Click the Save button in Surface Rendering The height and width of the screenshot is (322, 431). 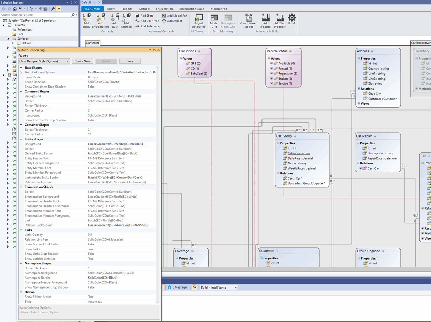click(x=130, y=61)
